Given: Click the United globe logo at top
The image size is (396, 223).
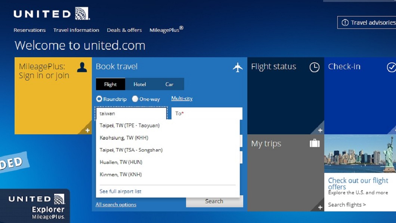Looking at the screenshot, I should pos(82,13).
